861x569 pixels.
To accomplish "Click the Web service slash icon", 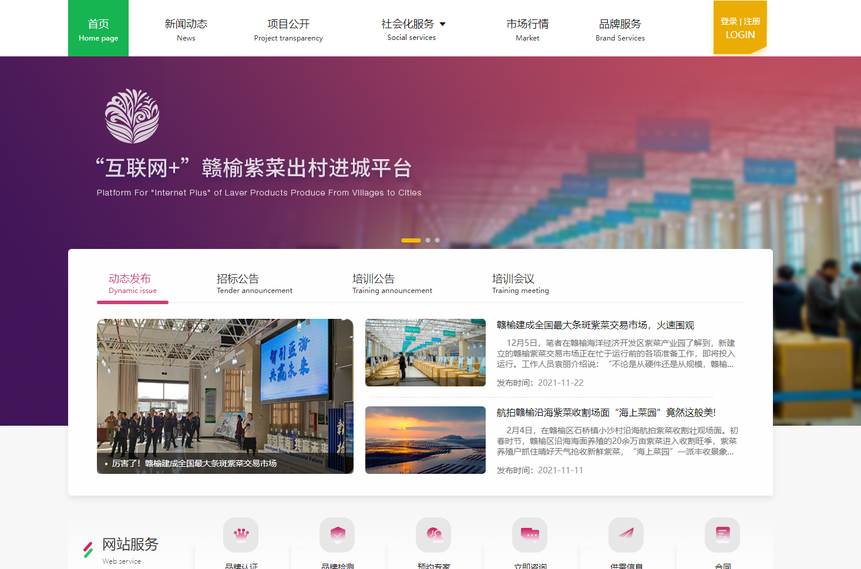I will tap(88, 549).
